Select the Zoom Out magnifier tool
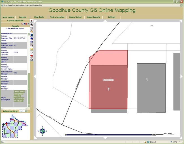Screen dimensions: 184x144 point(32,28)
